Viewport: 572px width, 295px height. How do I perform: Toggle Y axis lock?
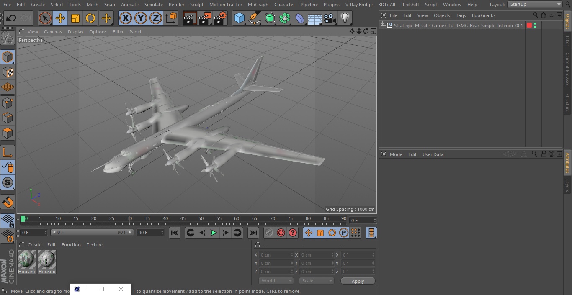(x=140, y=18)
